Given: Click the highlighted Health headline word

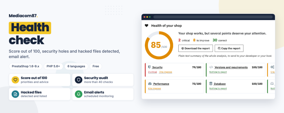Looking at the screenshot, I should coord(30,28).
